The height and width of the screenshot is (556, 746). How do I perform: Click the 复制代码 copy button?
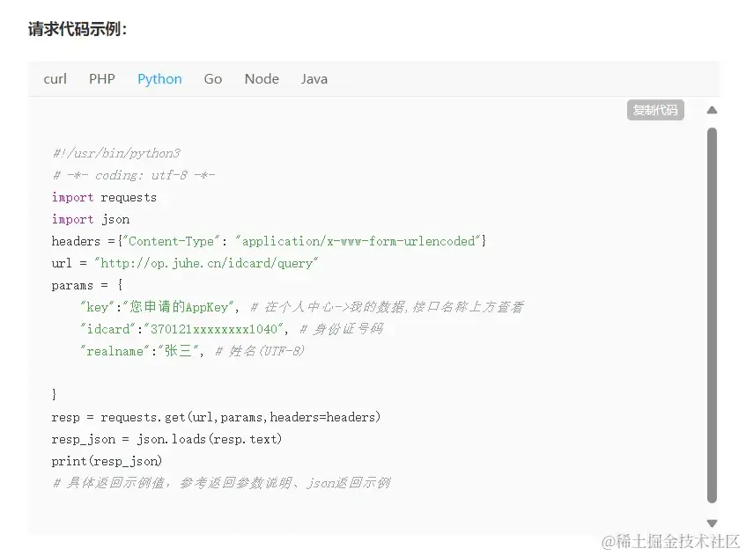coord(655,110)
